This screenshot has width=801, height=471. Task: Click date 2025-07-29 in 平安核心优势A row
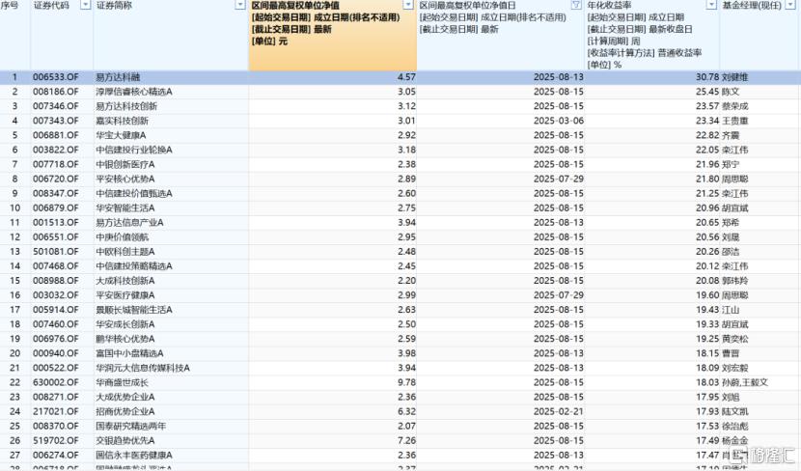click(559, 179)
